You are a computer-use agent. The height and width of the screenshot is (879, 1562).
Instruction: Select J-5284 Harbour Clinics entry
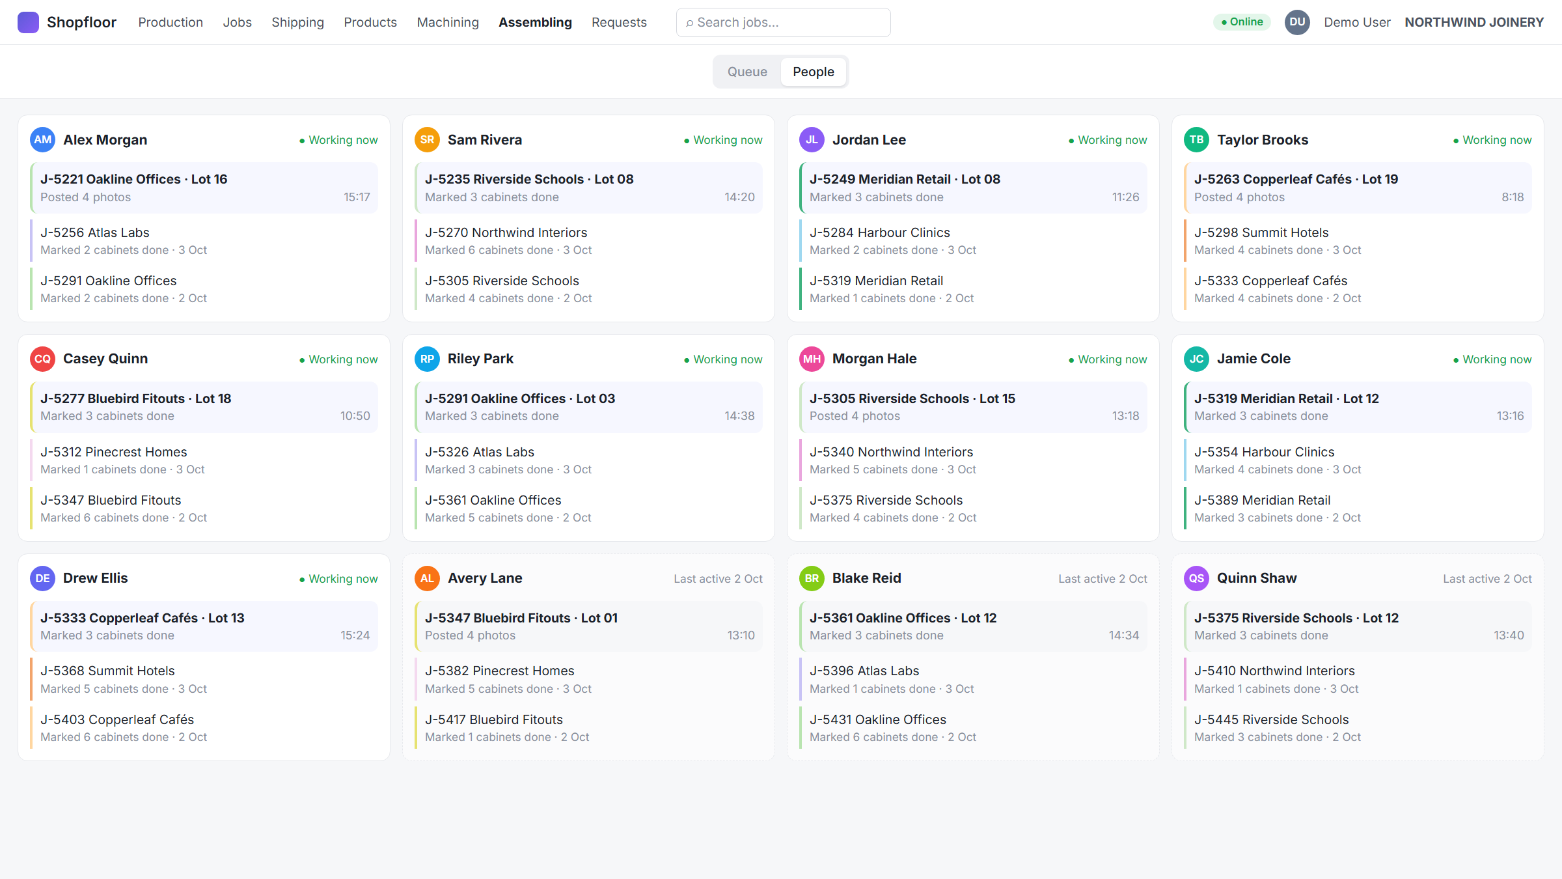pos(973,241)
